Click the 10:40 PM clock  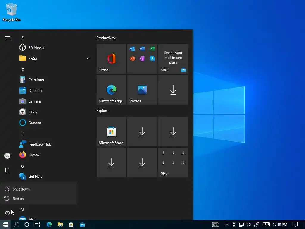tap(280, 225)
